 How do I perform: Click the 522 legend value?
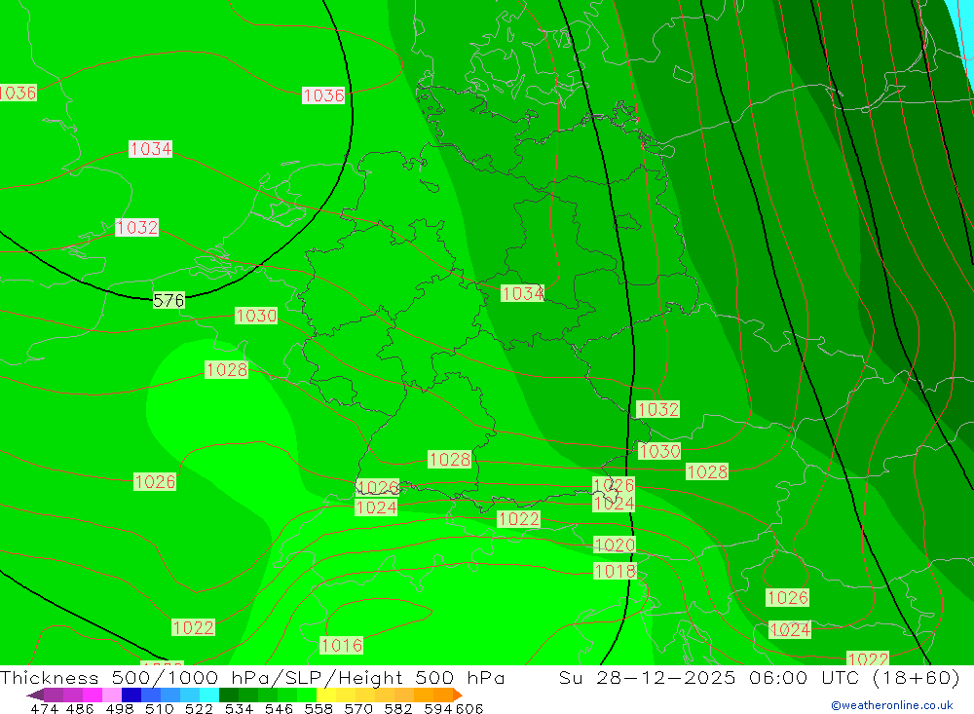click(x=200, y=708)
